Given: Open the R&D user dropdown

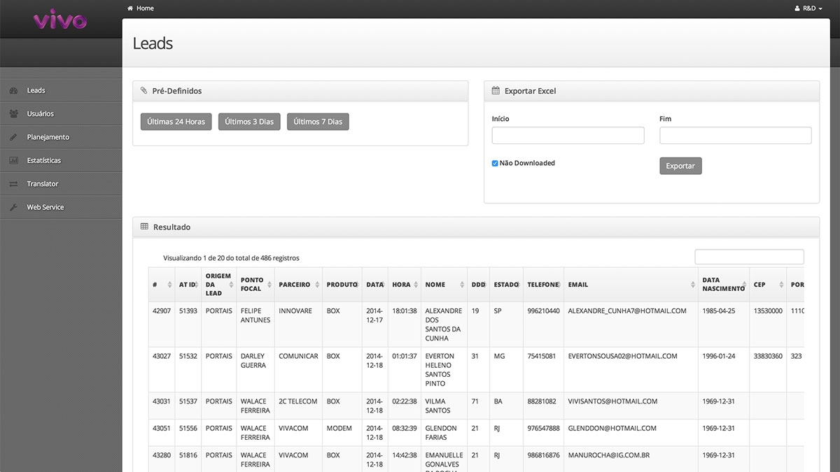Looking at the screenshot, I should (808, 8).
